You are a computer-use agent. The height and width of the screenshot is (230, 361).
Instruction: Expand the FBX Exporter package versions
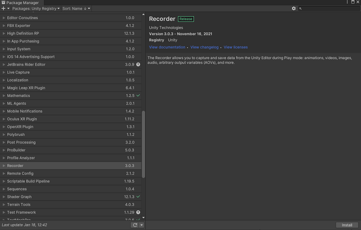coord(4,25)
